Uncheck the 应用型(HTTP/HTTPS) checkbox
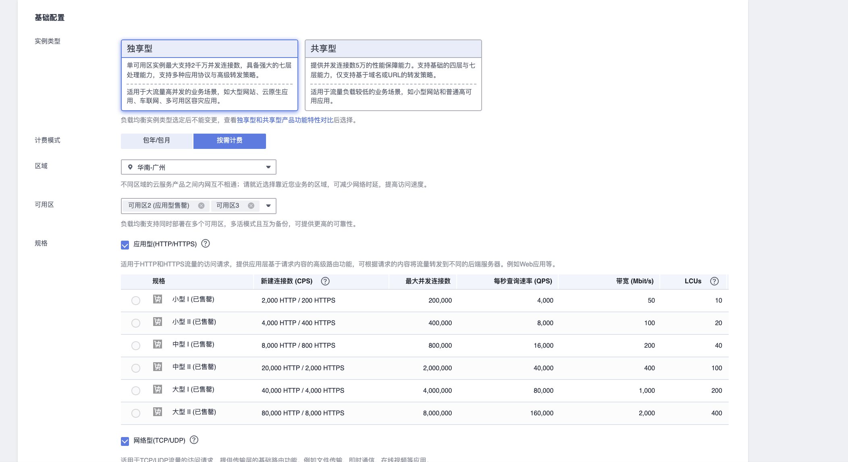This screenshot has width=848, height=462. coord(125,244)
